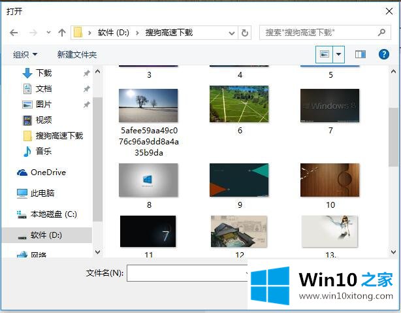Click the pin icon next to 文档
This screenshot has width=401, height=313.
coord(87,89)
